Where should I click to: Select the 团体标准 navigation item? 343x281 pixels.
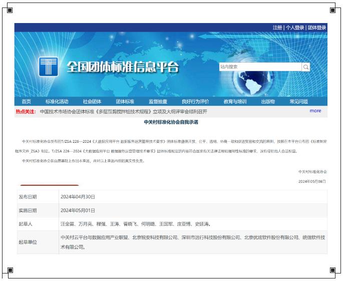coord(125,102)
